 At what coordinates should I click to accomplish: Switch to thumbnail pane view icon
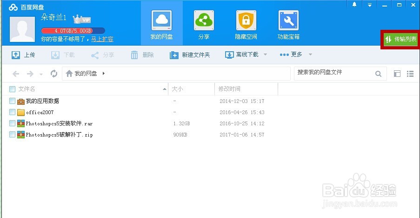click(x=397, y=74)
